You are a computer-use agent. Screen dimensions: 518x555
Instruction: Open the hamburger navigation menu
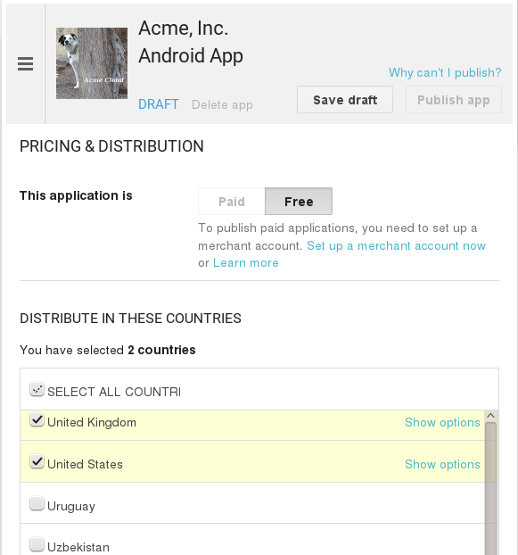point(26,64)
